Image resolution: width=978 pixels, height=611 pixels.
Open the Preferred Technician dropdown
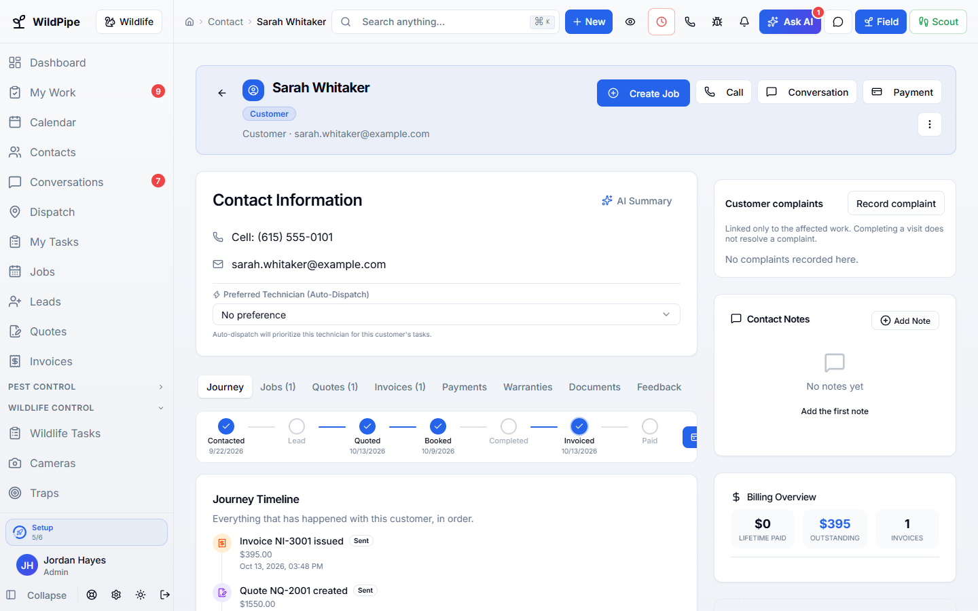coord(446,315)
